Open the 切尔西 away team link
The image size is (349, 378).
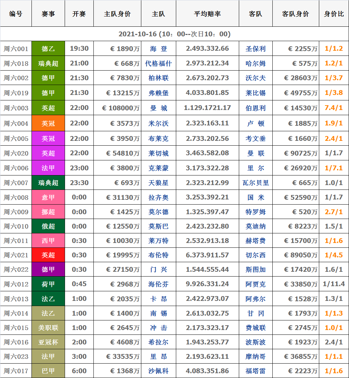255,255
